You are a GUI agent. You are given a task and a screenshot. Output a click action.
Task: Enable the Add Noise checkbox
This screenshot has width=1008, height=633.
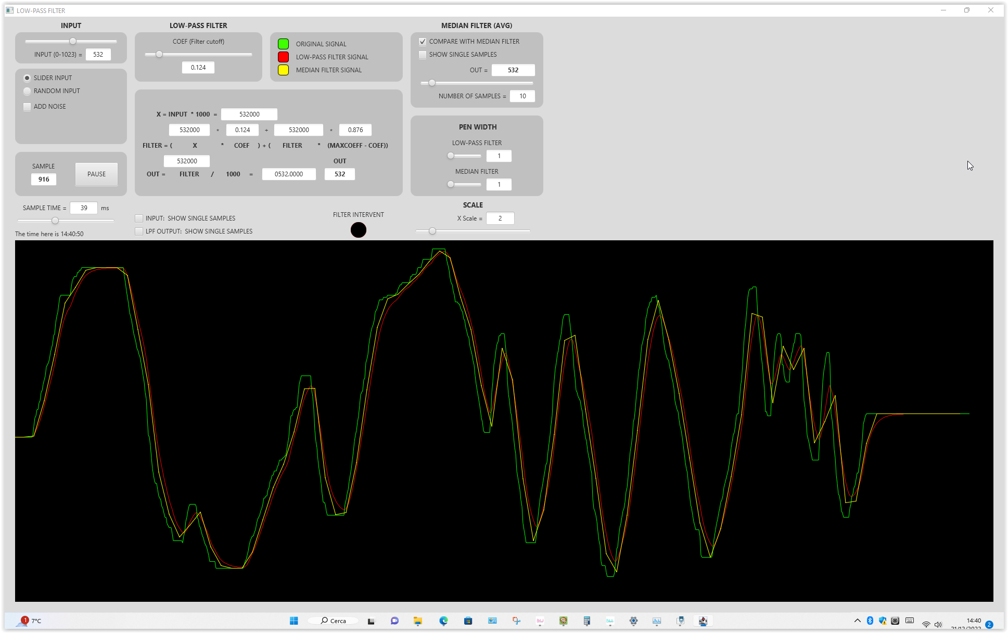(27, 107)
